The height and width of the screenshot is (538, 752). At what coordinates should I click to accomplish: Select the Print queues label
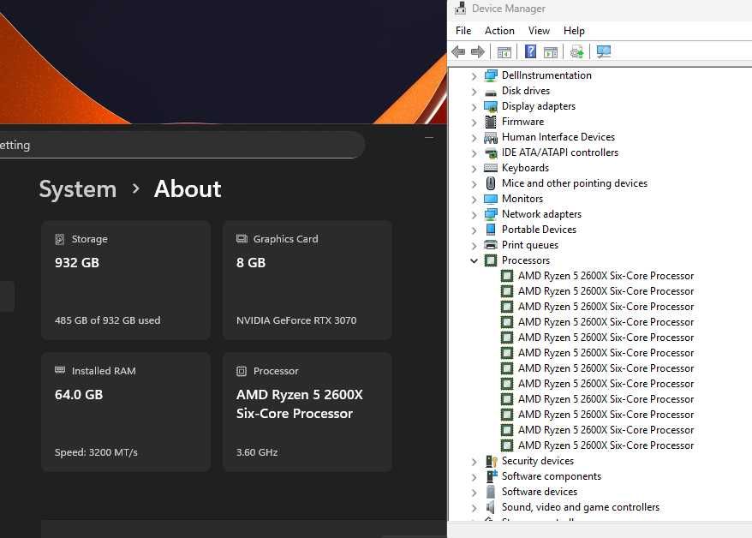click(x=530, y=245)
